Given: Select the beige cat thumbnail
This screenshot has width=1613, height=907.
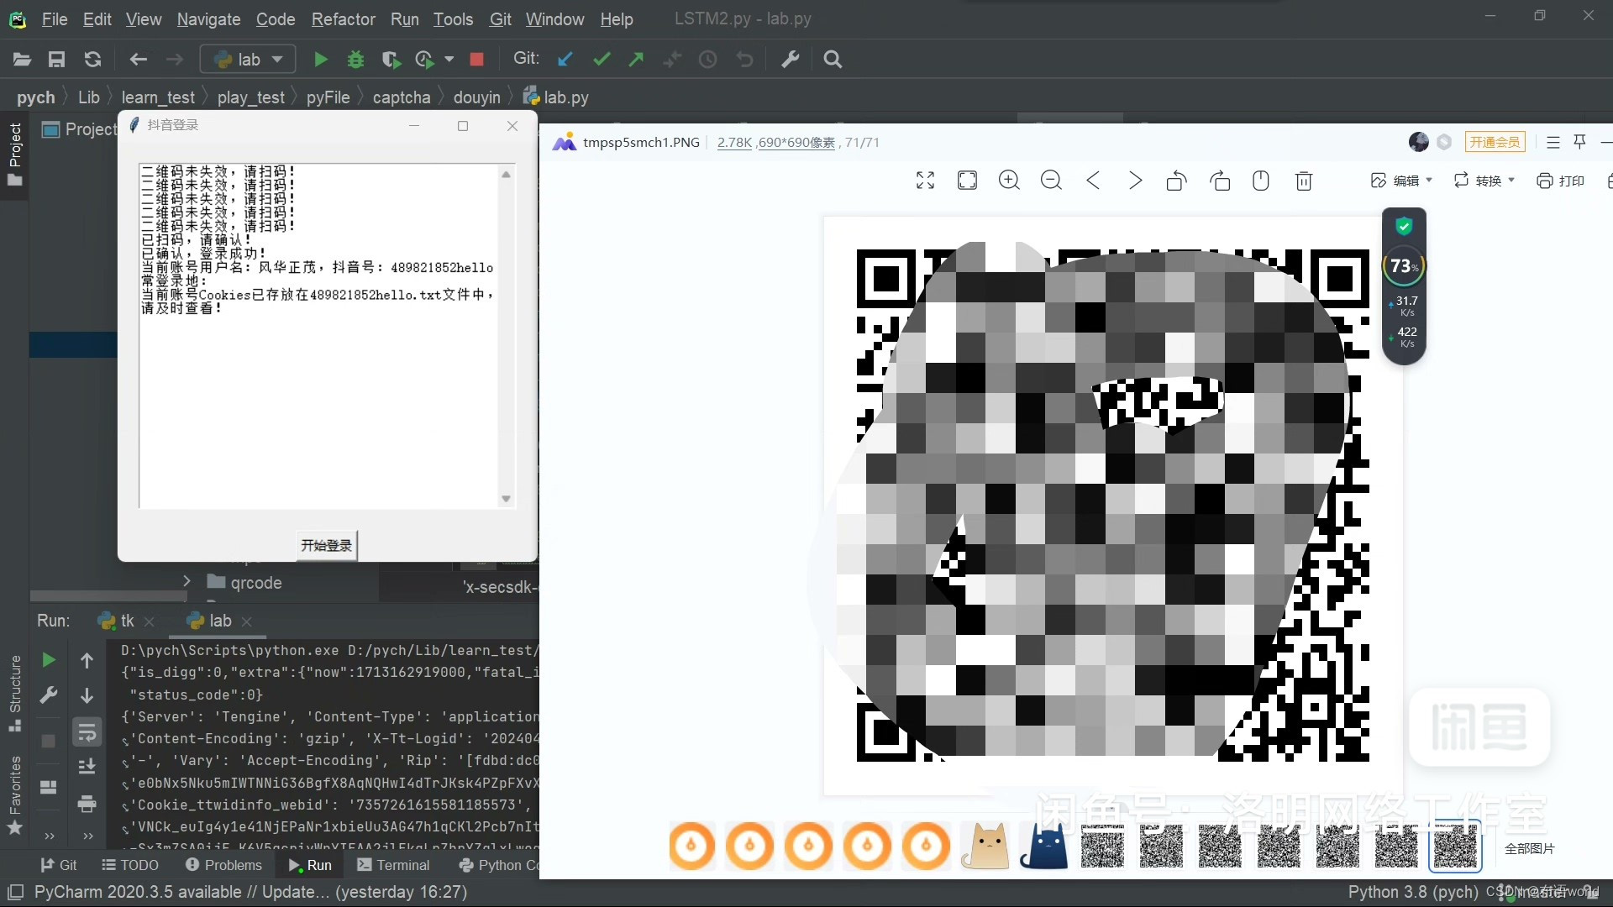Looking at the screenshot, I should tap(985, 846).
